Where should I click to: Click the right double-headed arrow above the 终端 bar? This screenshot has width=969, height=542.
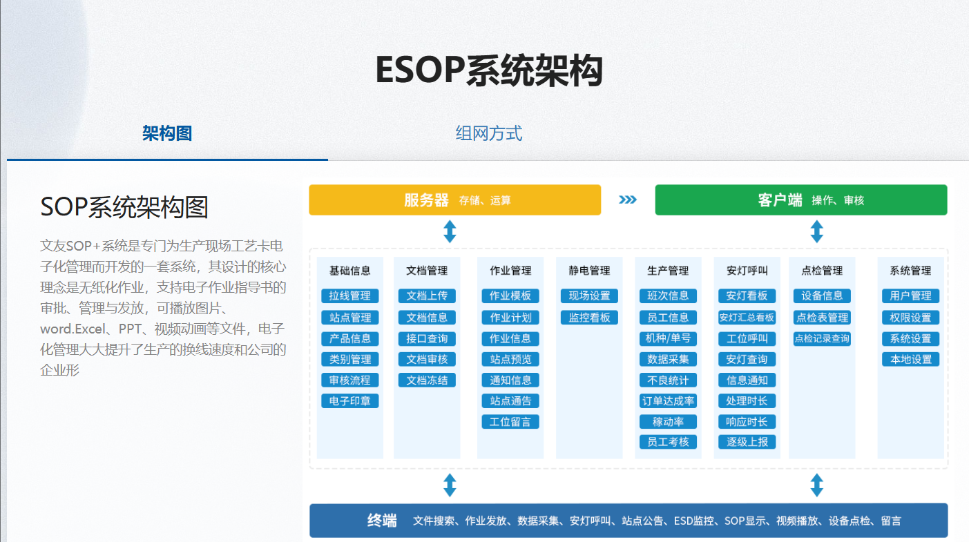(x=816, y=485)
